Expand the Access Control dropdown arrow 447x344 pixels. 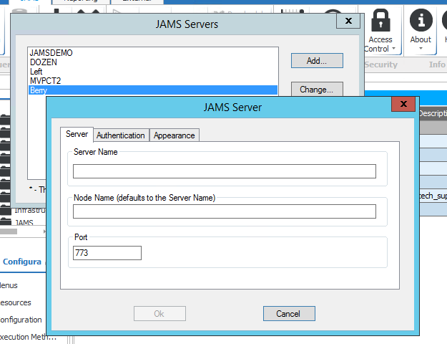point(393,49)
